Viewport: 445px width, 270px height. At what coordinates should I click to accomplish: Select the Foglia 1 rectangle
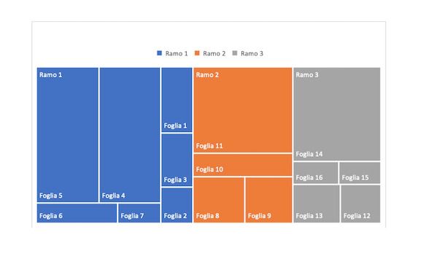point(177,100)
